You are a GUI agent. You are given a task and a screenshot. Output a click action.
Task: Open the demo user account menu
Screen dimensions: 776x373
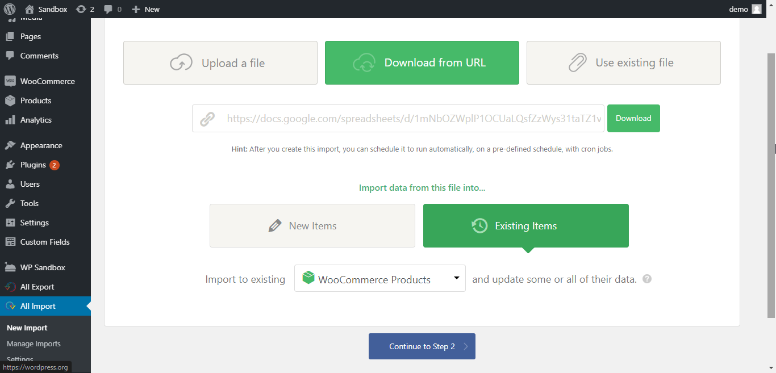point(745,9)
